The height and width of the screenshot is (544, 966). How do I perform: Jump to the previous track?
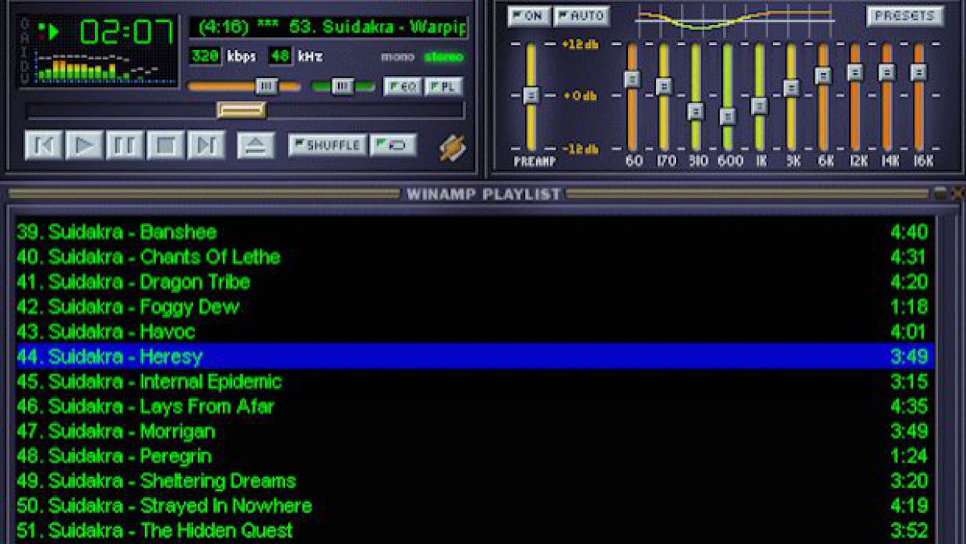(45, 146)
